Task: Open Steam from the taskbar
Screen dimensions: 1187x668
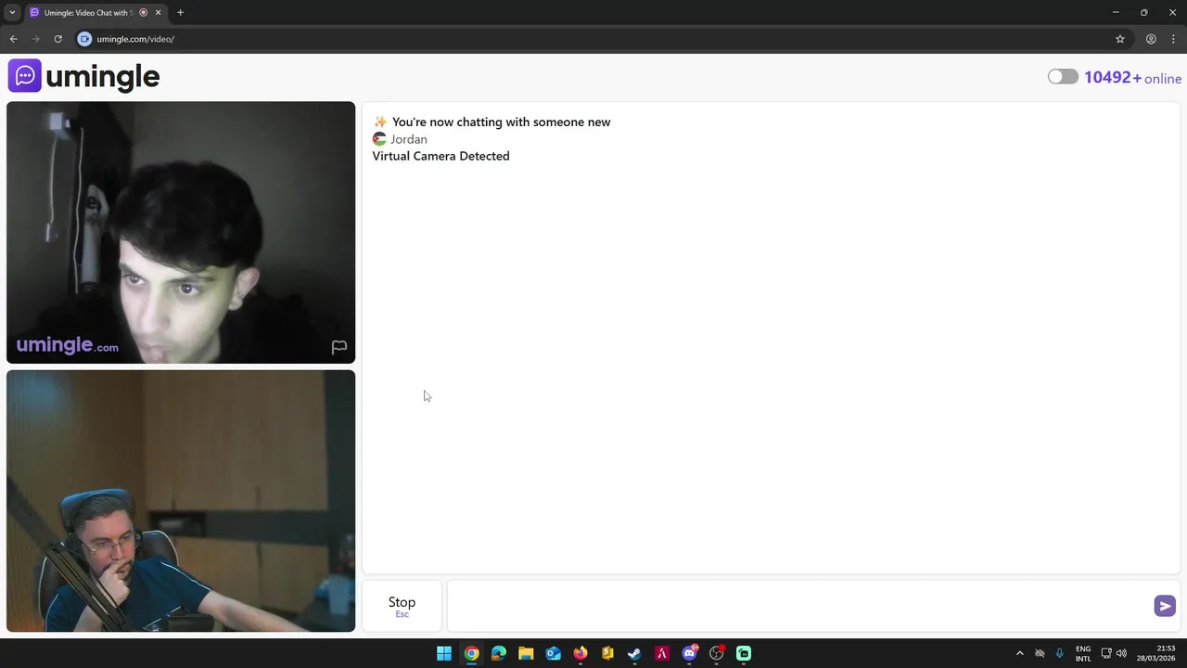Action: (634, 653)
